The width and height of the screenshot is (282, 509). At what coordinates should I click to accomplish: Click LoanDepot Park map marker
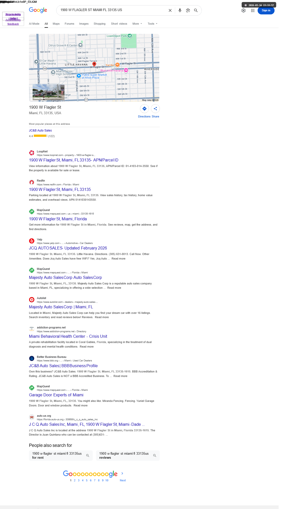point(130,36)
